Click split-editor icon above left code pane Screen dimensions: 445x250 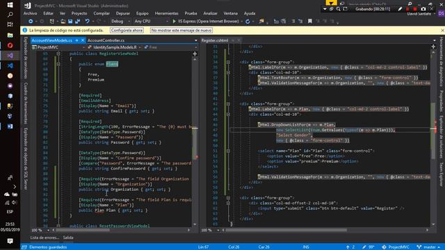click(195, 53)
